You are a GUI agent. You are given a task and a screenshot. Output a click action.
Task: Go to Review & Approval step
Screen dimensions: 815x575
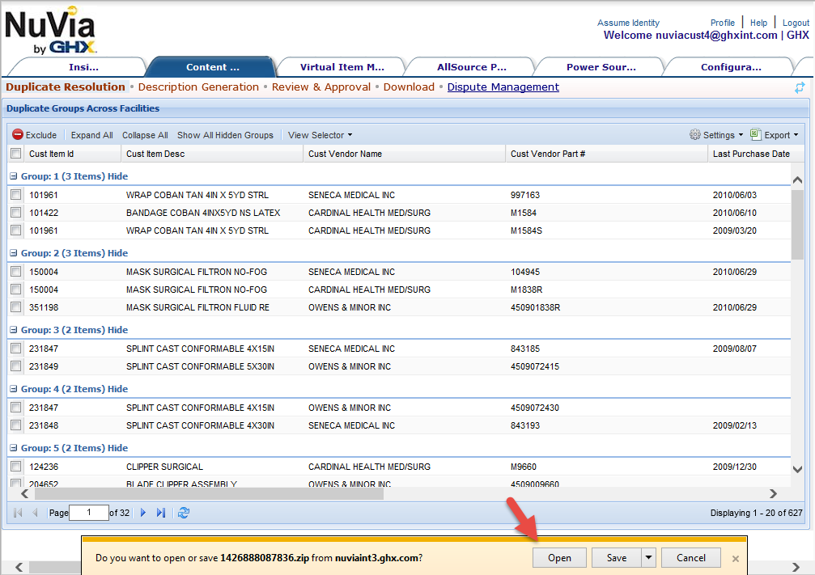(x=321, y=87)
